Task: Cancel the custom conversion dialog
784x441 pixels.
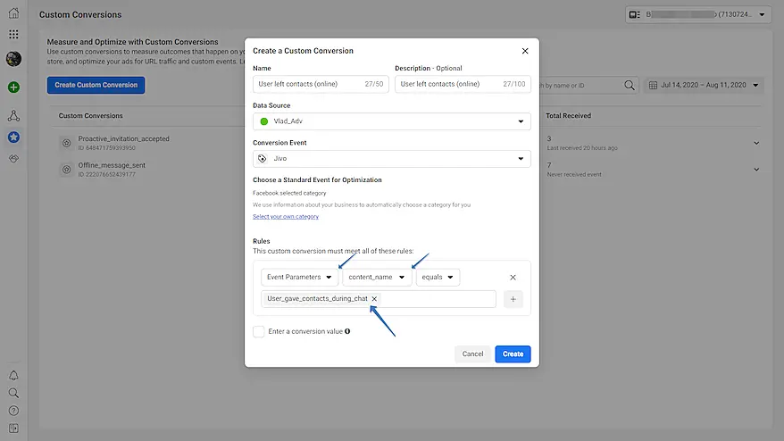Action: click(472, 354)
